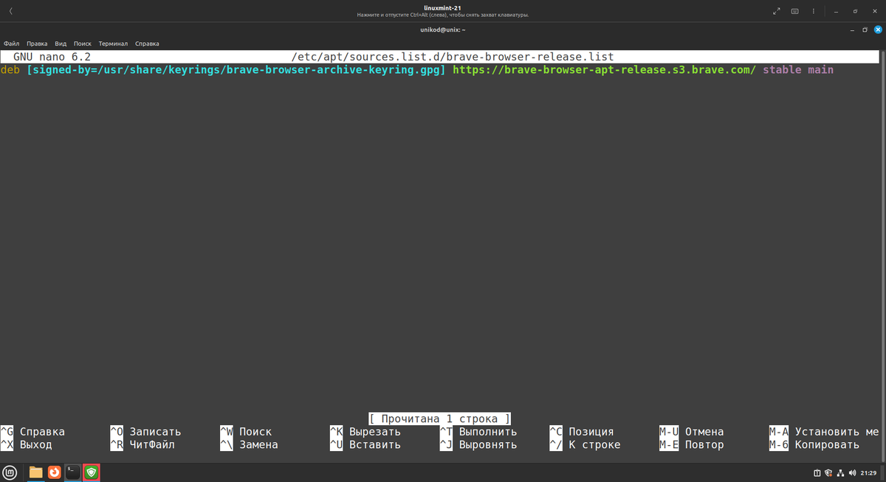The image size is (886, 482).
Task: Click the M-E Повтор shortcut
Action: pos(692,445)
